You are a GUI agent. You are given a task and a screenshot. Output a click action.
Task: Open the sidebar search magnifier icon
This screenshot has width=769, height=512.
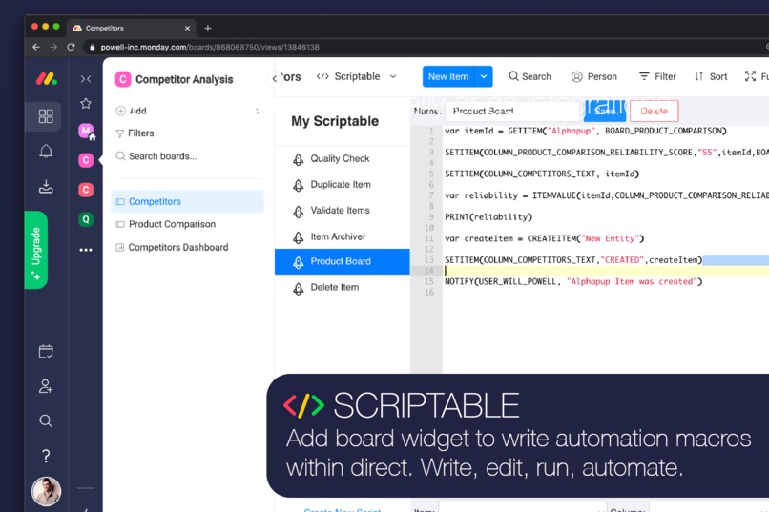(46, 420)
